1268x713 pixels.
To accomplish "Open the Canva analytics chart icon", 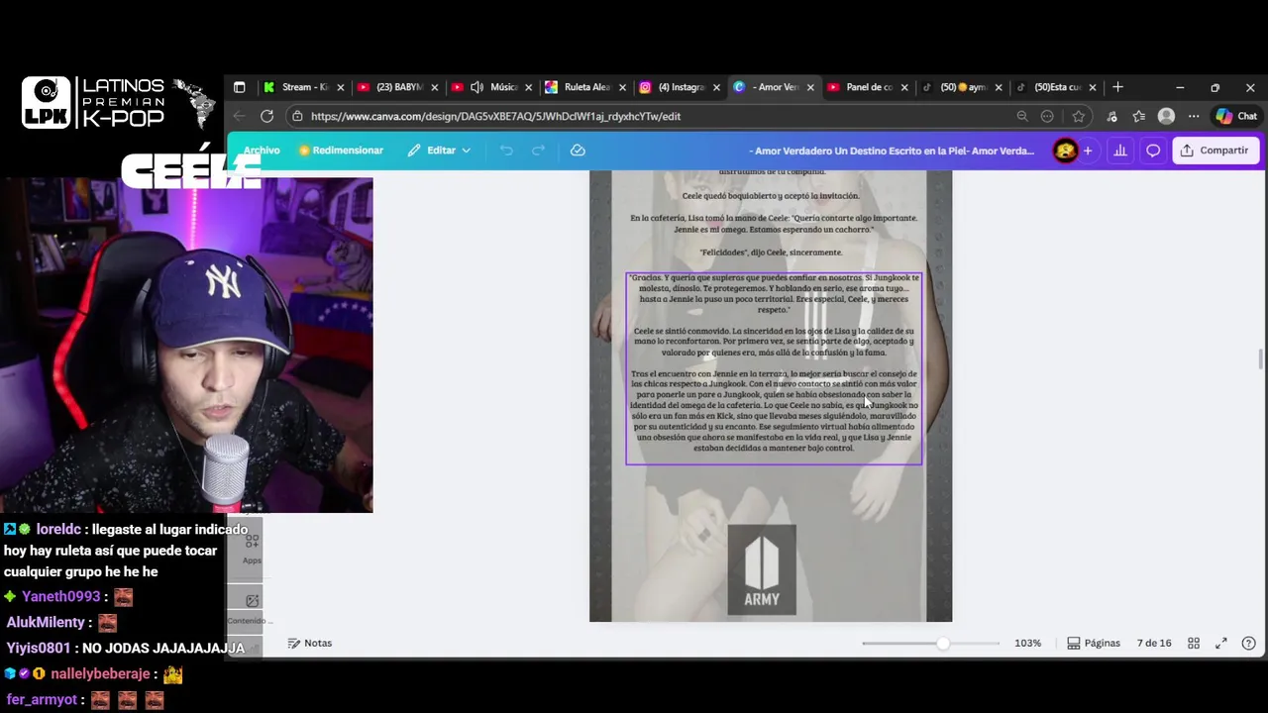I will (x=1120, y=151).
